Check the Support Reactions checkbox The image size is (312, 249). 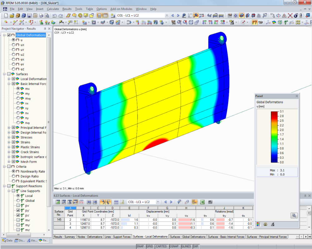coord(9,186)
